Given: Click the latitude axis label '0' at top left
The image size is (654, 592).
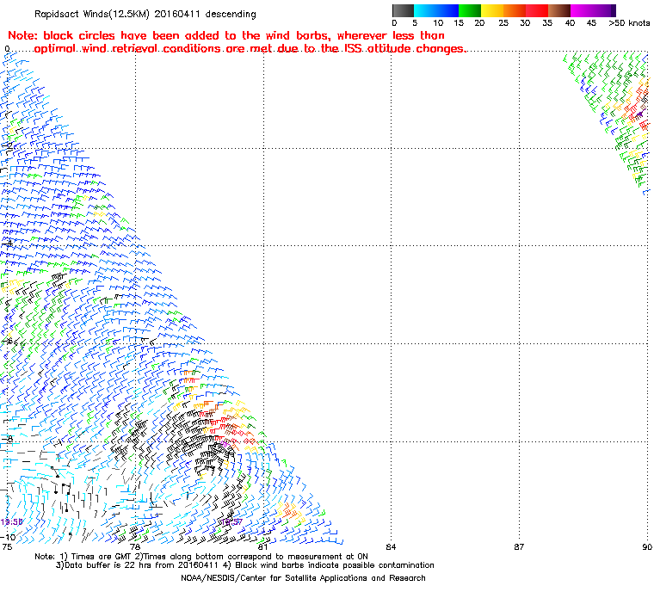Looking at the screenshot, I should coord(7,49).
